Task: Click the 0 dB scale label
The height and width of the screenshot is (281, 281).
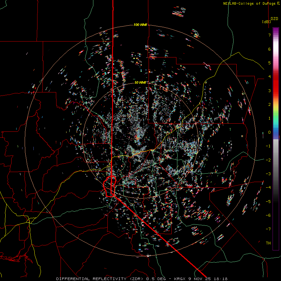Action: click(269, 132)
